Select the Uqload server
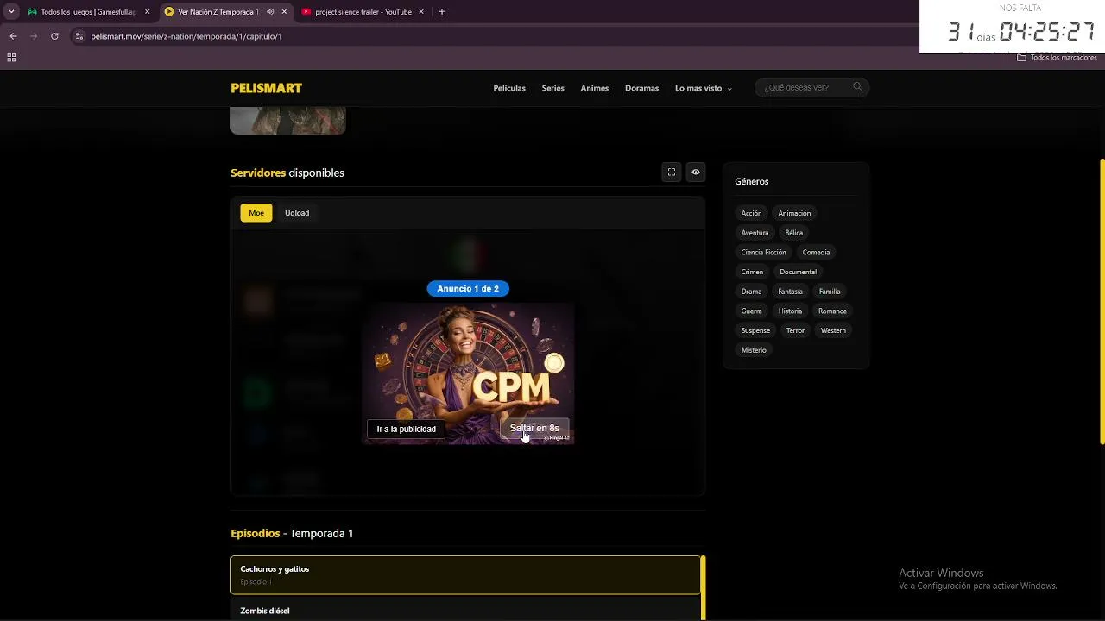 (x=297, y=213)
